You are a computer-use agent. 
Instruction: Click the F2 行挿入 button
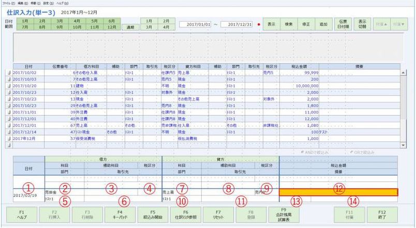click(54, 215)
